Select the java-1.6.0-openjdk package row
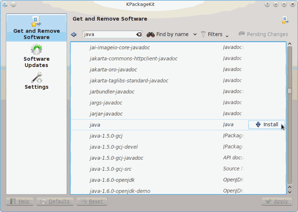 [178, 180]
